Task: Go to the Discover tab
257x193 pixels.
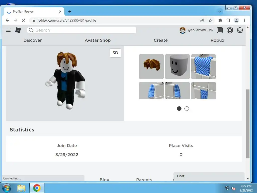Action: (33, 40)
